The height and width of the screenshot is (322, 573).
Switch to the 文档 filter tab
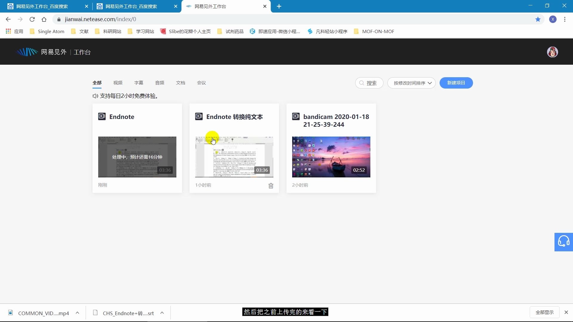pos(181,83)
